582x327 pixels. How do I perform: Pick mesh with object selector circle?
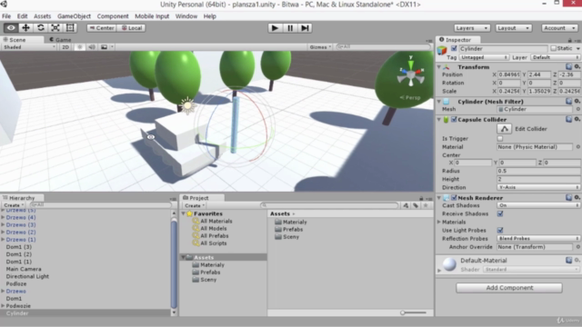(578, 109)
